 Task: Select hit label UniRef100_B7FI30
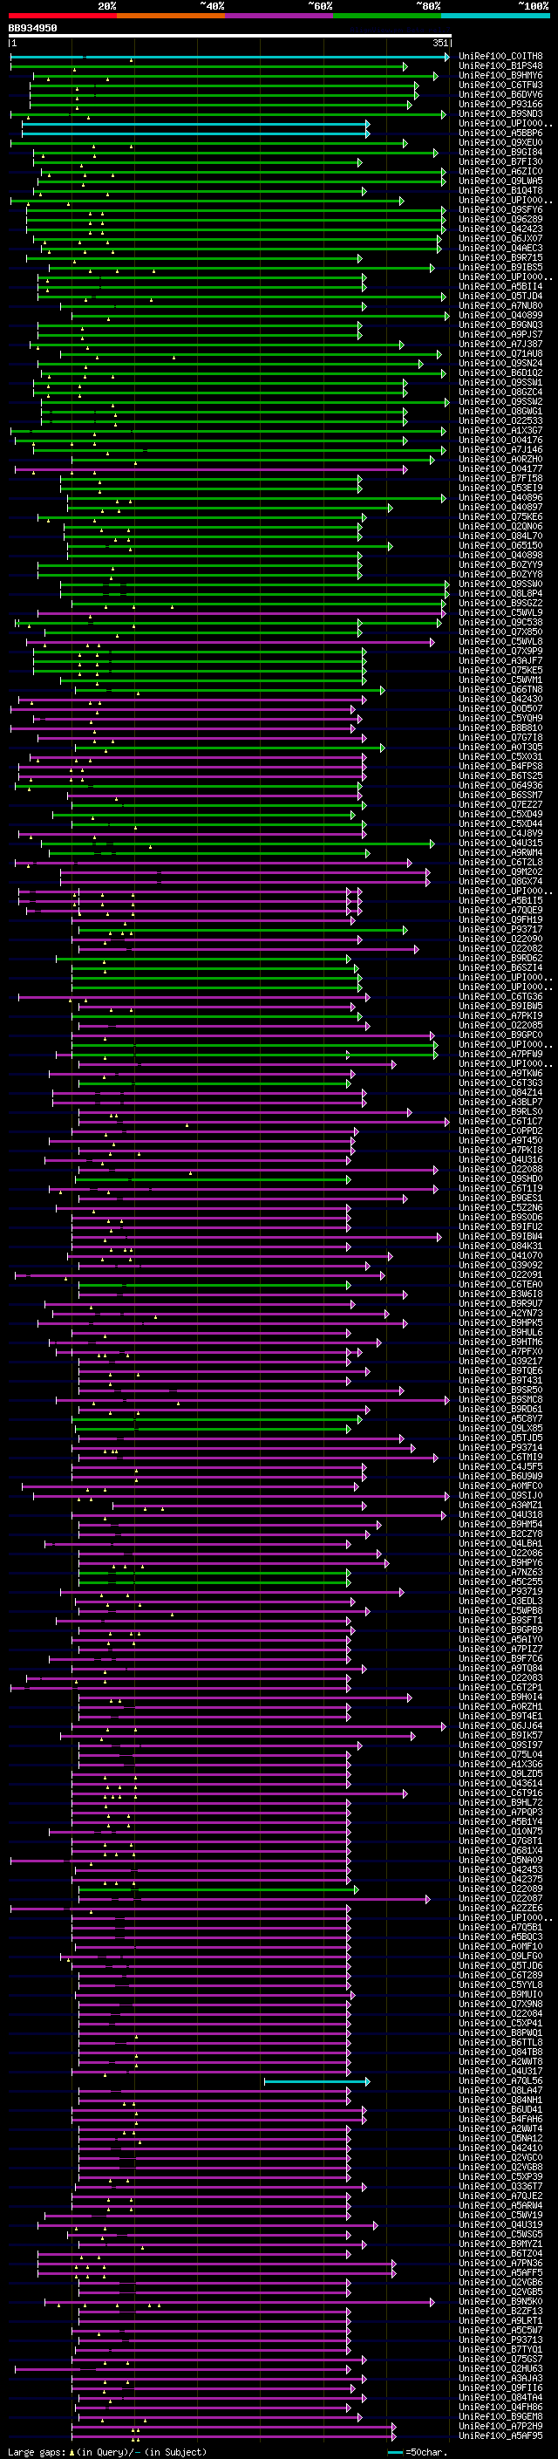point(500,162)
